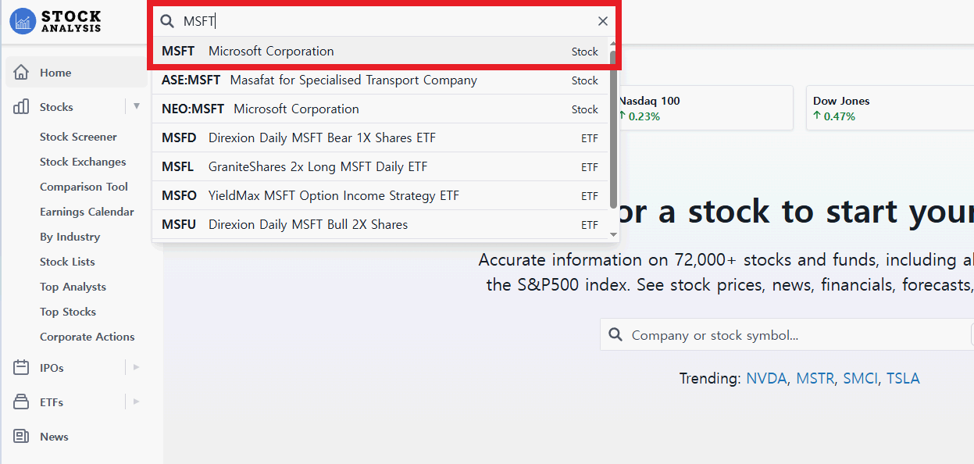
Task: Select MSFL GraniteShares 2x Long MSFT ETF
Action: 380,167
